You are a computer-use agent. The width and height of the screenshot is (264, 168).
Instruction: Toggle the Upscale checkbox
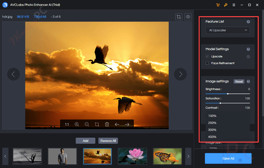tap(207, 56)
